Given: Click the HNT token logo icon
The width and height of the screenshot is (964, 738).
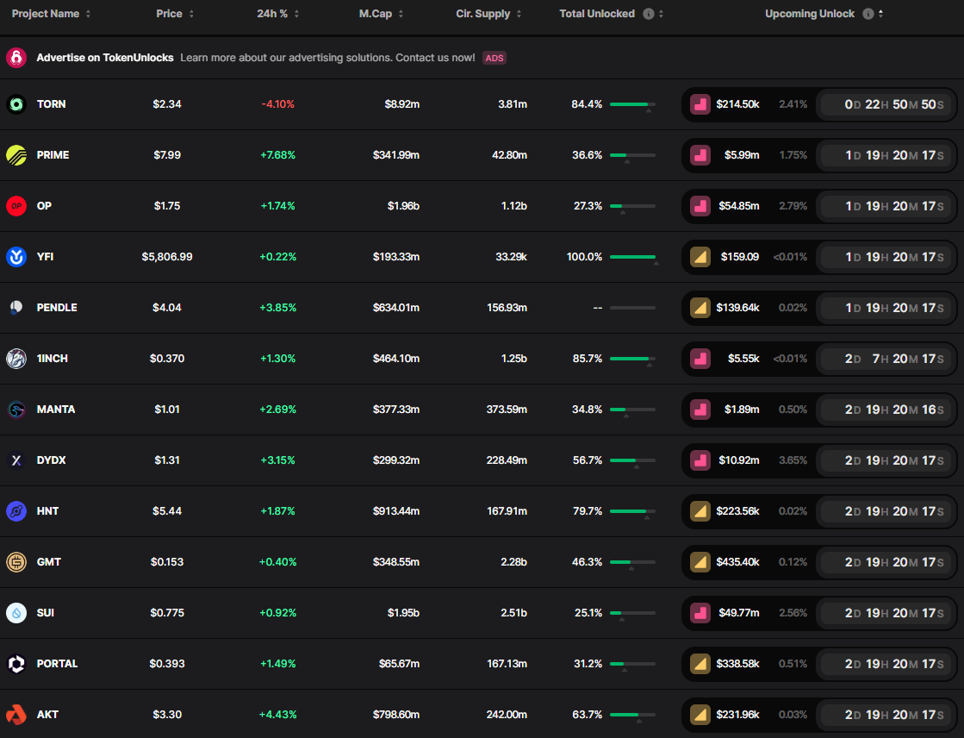Looking at the screenshot, I should (16, 511).
